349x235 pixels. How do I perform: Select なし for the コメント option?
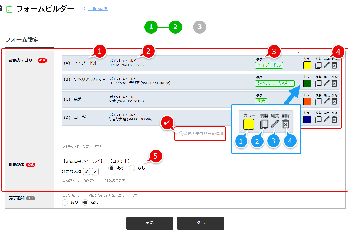tap(132, 168)
